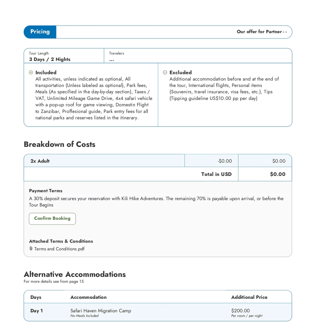Screen dimensions: 316x328
Task: Open the Terms and Conditions.pdf link
Action: click(x=59, y=249)
